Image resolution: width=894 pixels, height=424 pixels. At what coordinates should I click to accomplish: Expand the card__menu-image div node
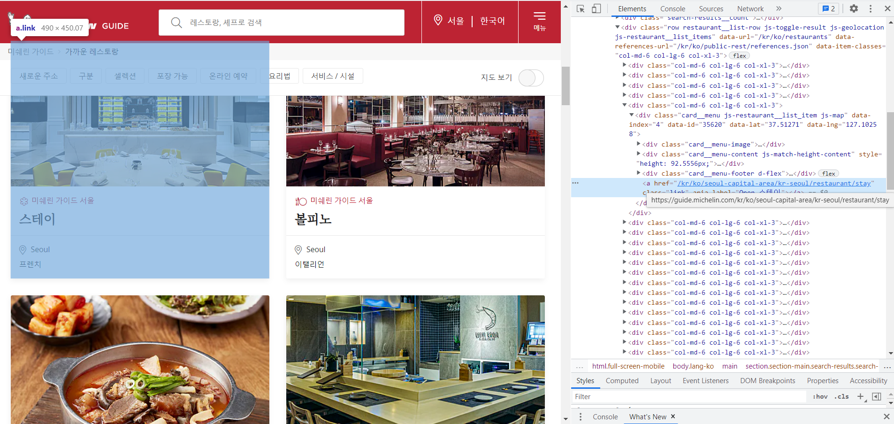tap(638, 144)
